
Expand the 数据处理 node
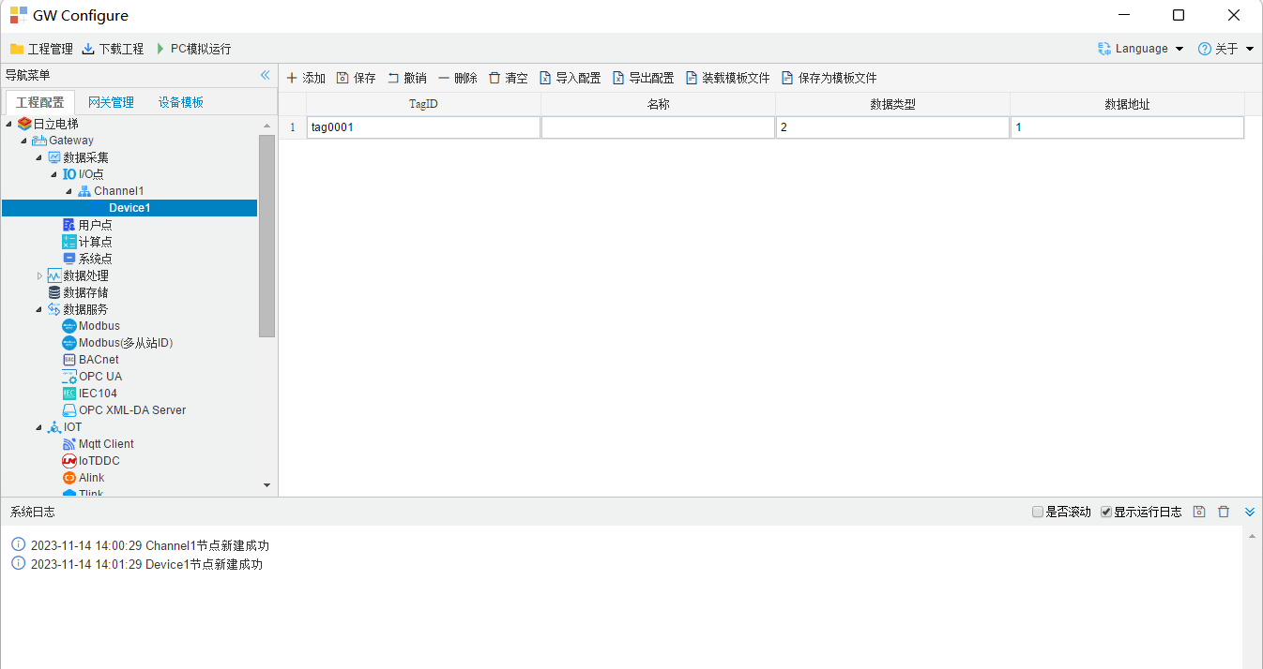pyautogui.click(x=39, y=275)
